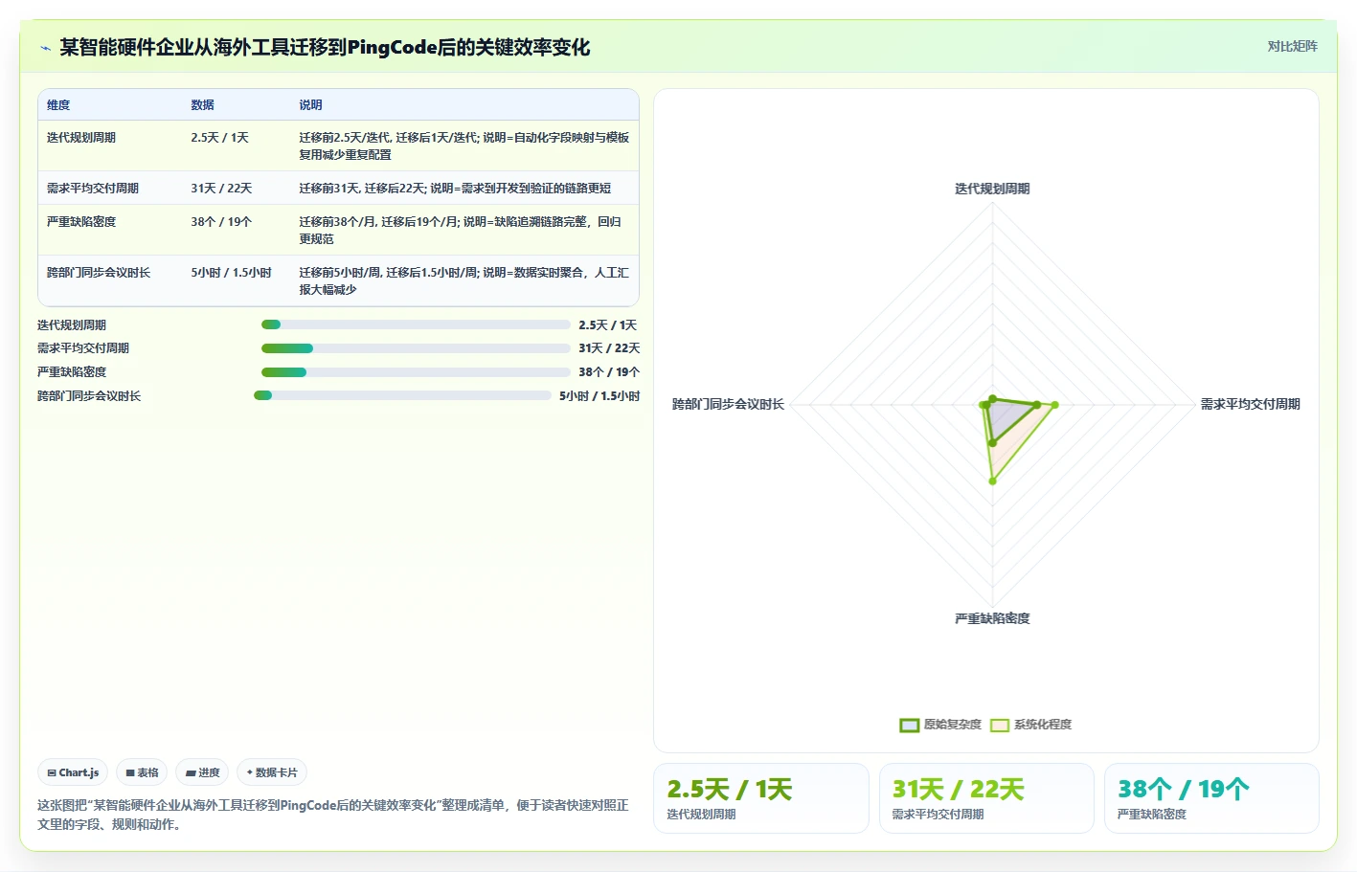Click the 需求平均交付周期 radar axis label
Image resolution: width=1357 pixels, height=872 pixels.
pyautogui.click(x=1251, y=404)
